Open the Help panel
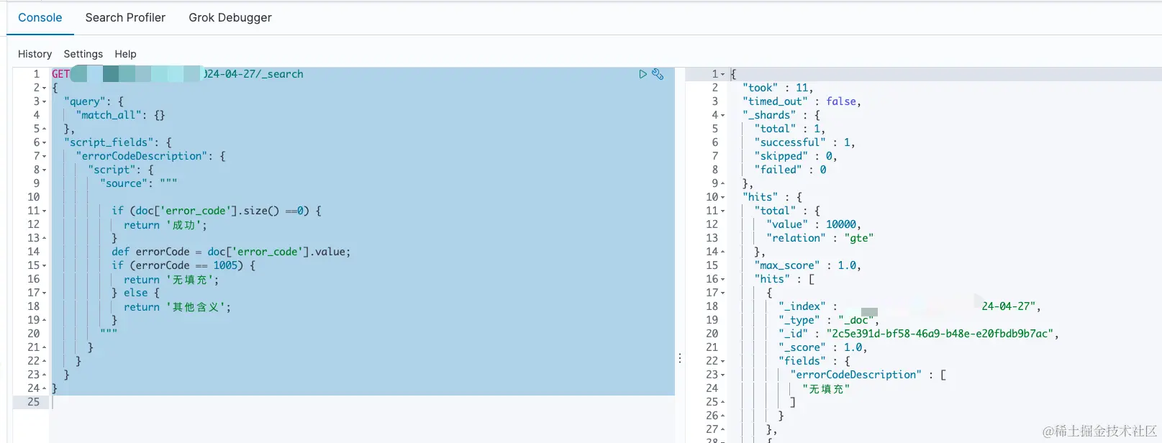The height and width of the screenshot is (443, 1162). [125, 54]
